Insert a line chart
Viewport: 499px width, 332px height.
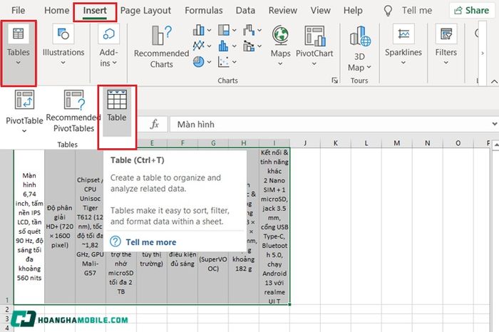pos(198,46)
